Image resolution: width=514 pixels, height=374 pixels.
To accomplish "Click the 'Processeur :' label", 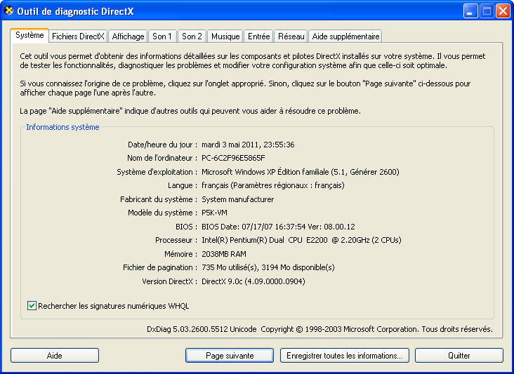I will [176, 240].
